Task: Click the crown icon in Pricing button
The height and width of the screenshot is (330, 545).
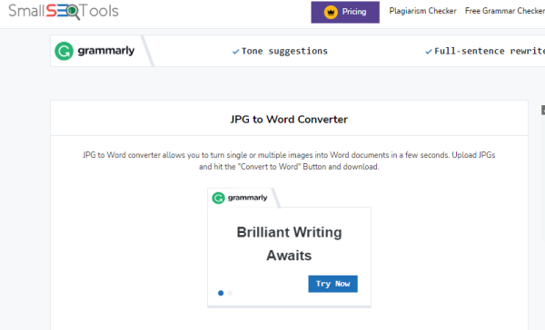Action: pos(331,13)
